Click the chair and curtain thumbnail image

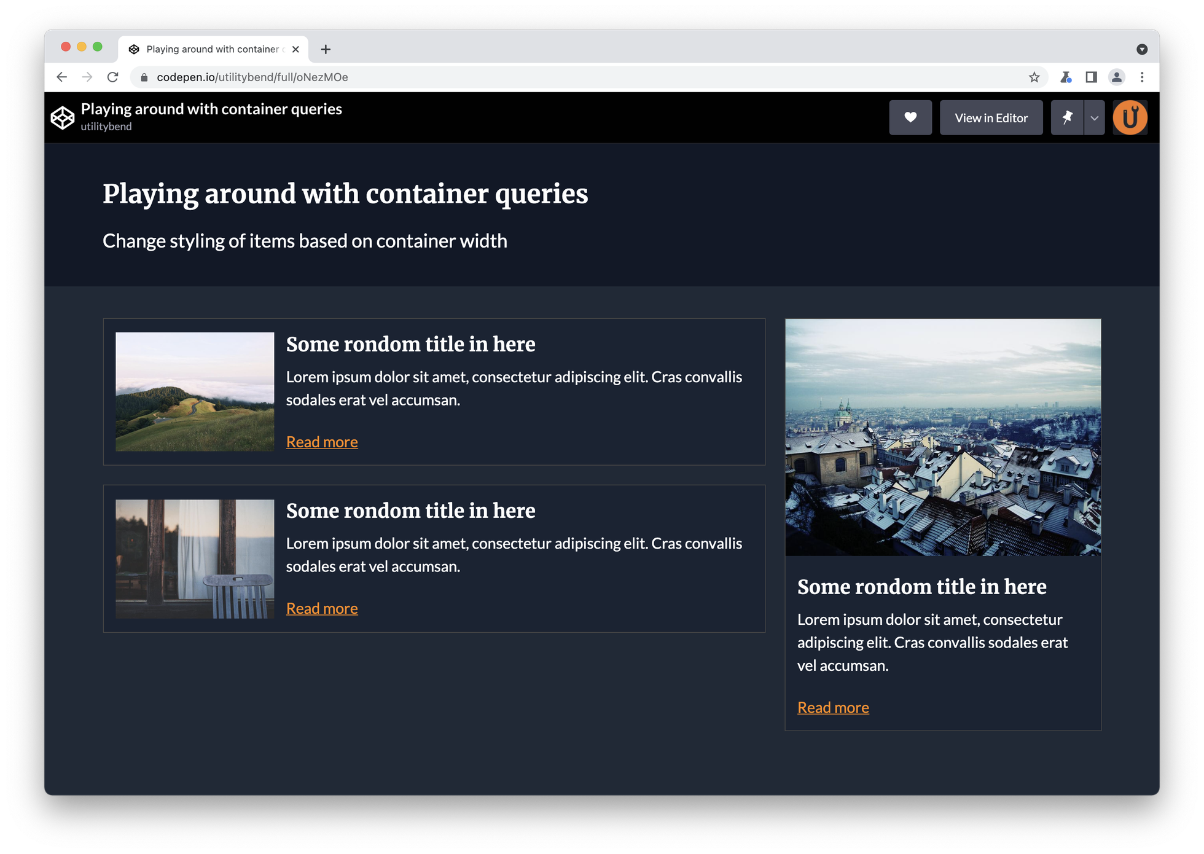point(195,558)
